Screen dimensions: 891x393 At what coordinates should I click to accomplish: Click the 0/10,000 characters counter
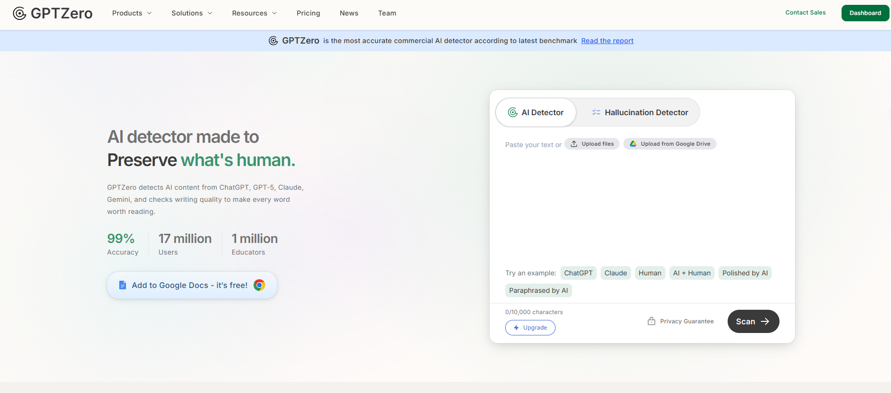(x=534, y=312)
